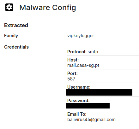Viewport: 139px width, 129px height.
Task: Click the Protocol label
Action: pyautogui.click(x=77, y=52)
